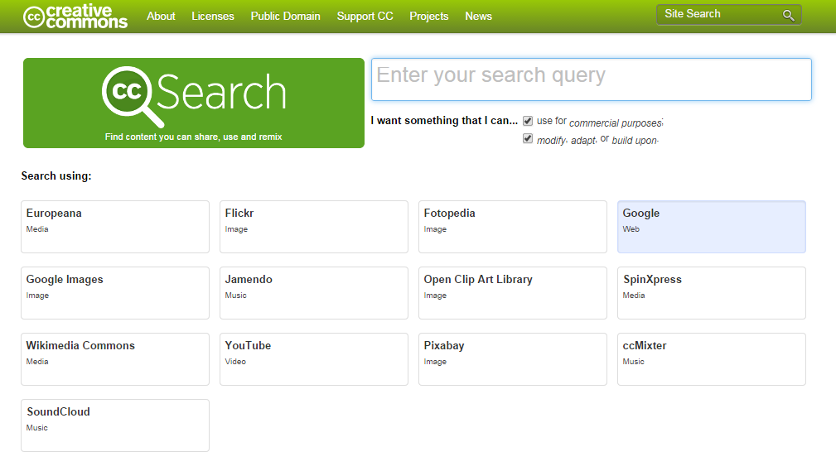Click the site search magnifier icon
836x471 pixels.
(788, 15)
